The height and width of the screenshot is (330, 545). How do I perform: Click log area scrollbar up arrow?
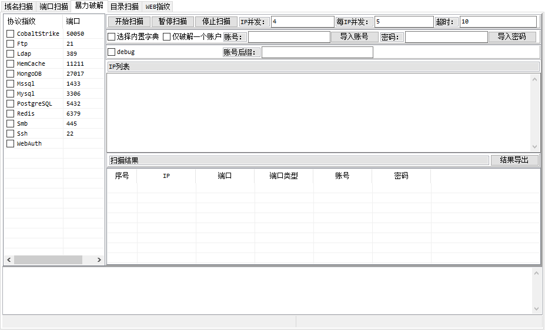pos(536,273)
